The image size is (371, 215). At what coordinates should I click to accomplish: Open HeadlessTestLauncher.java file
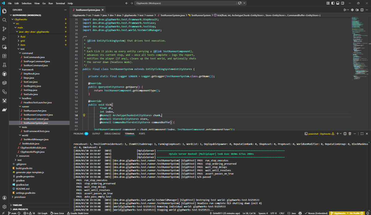click(37, 102)
